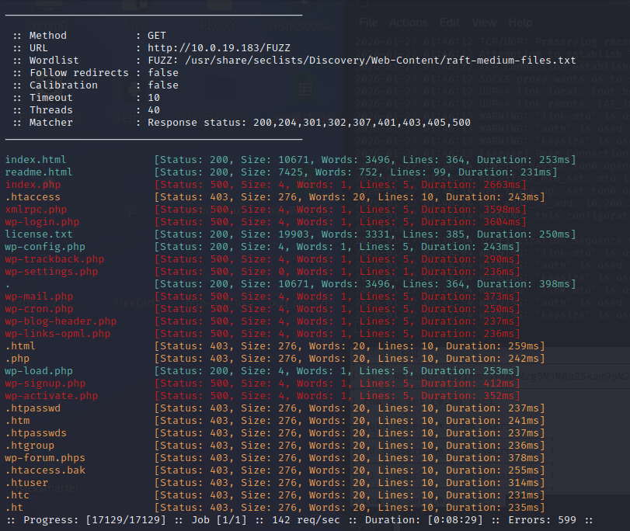Screen dimensions: 630x531
Task: Click the wp-signup.php result entry
Action: 45,383
